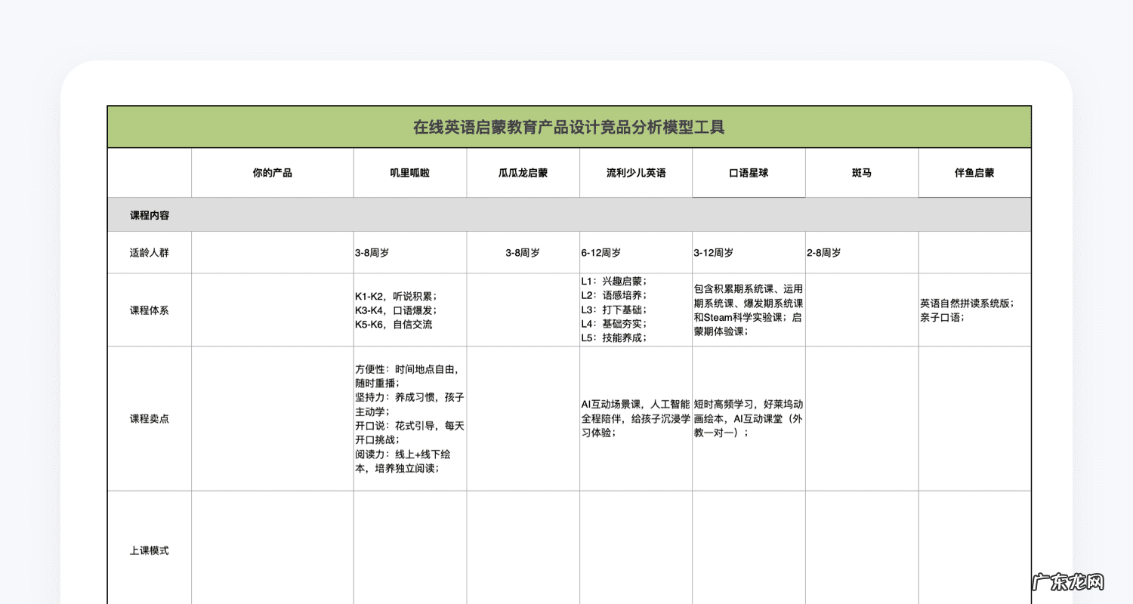Click the 课程内容 section row
The width and height of the screenshot is (1133, 604).
[148, 214]
